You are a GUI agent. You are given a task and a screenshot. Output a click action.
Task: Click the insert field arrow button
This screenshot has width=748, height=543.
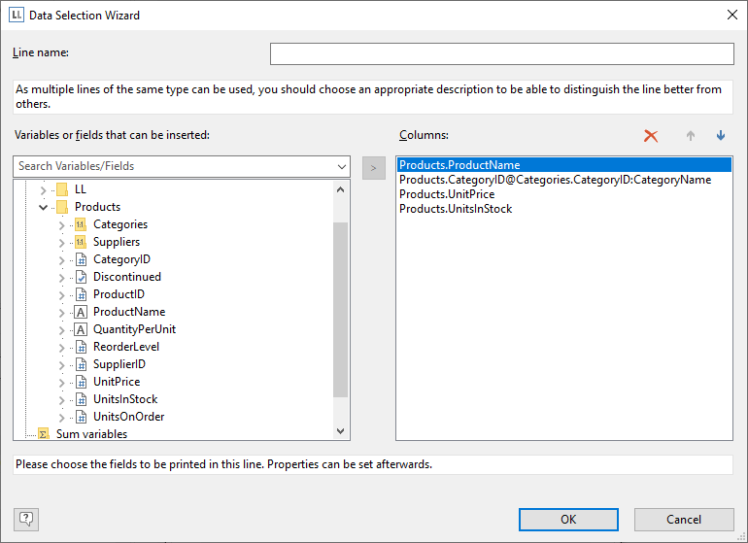(x=373, y=167)
